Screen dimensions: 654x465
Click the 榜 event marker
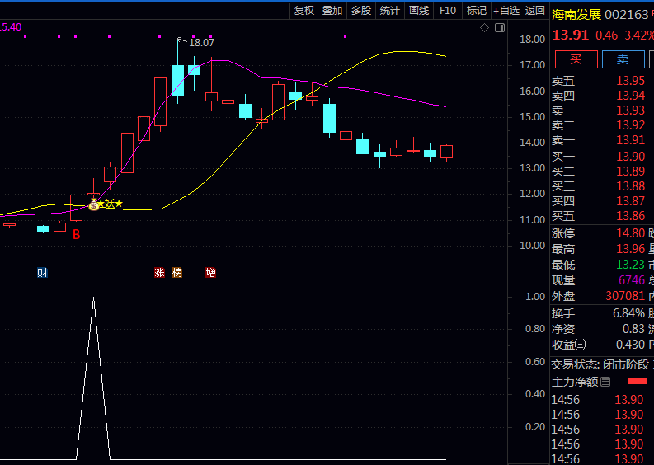coord(177,272)
